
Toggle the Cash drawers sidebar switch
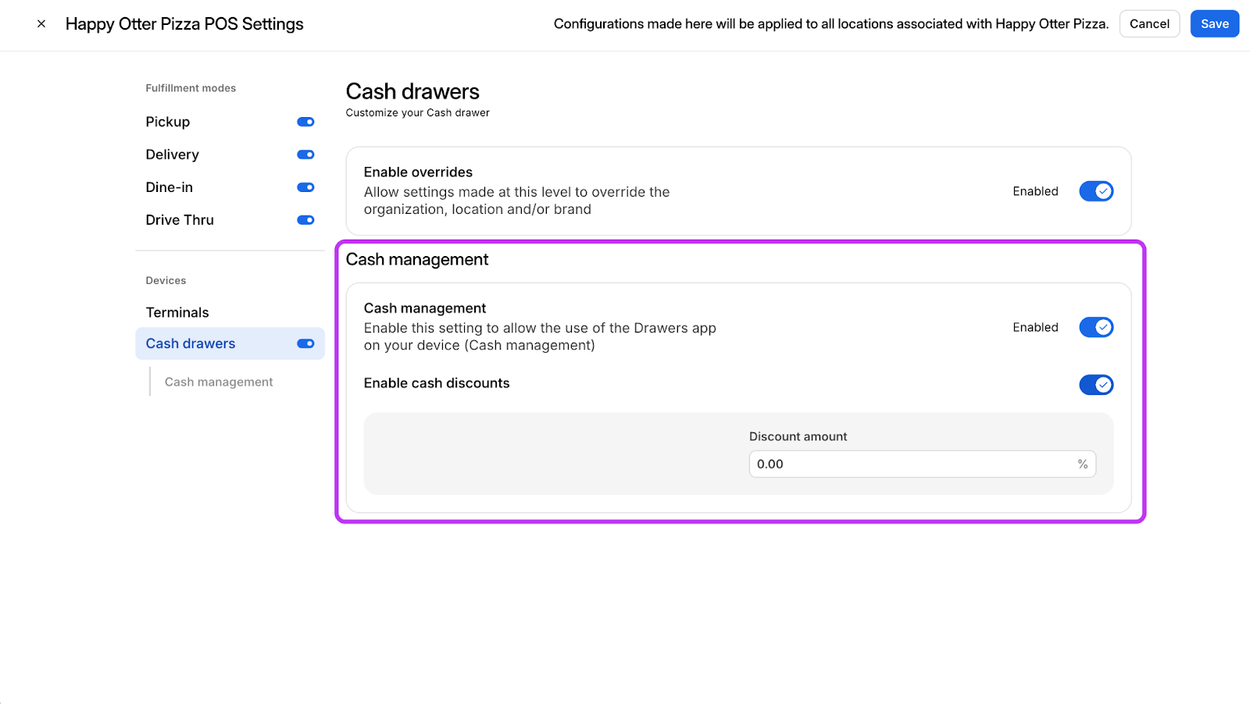click(305, 343)
